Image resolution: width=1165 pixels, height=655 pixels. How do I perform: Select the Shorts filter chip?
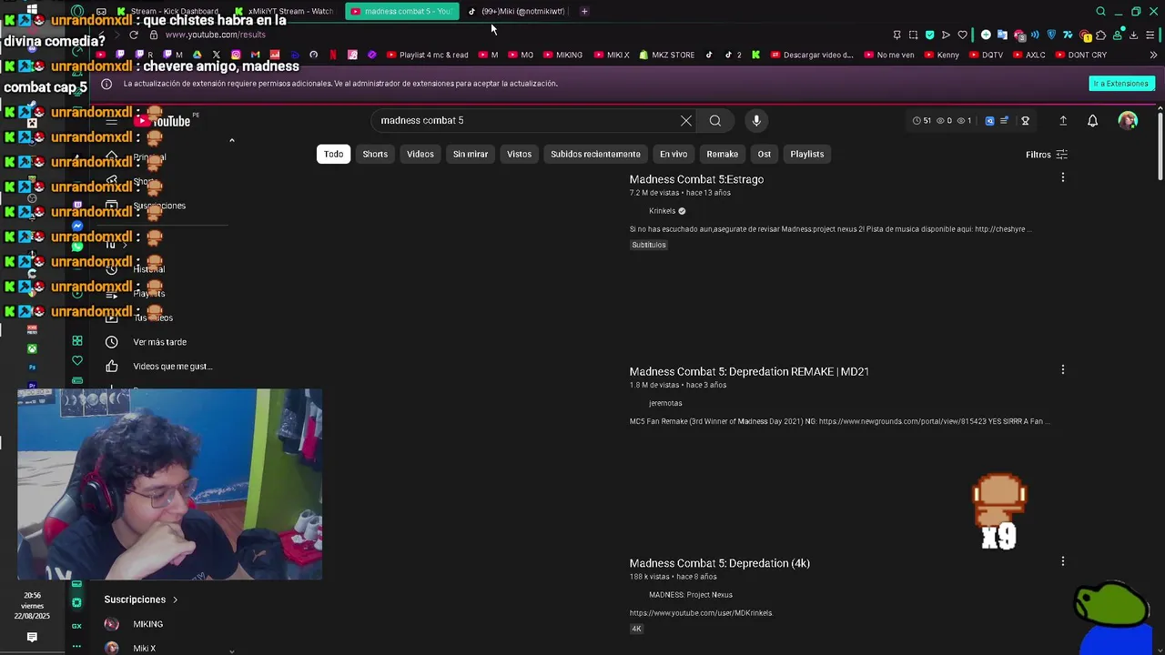click(375, 154)
